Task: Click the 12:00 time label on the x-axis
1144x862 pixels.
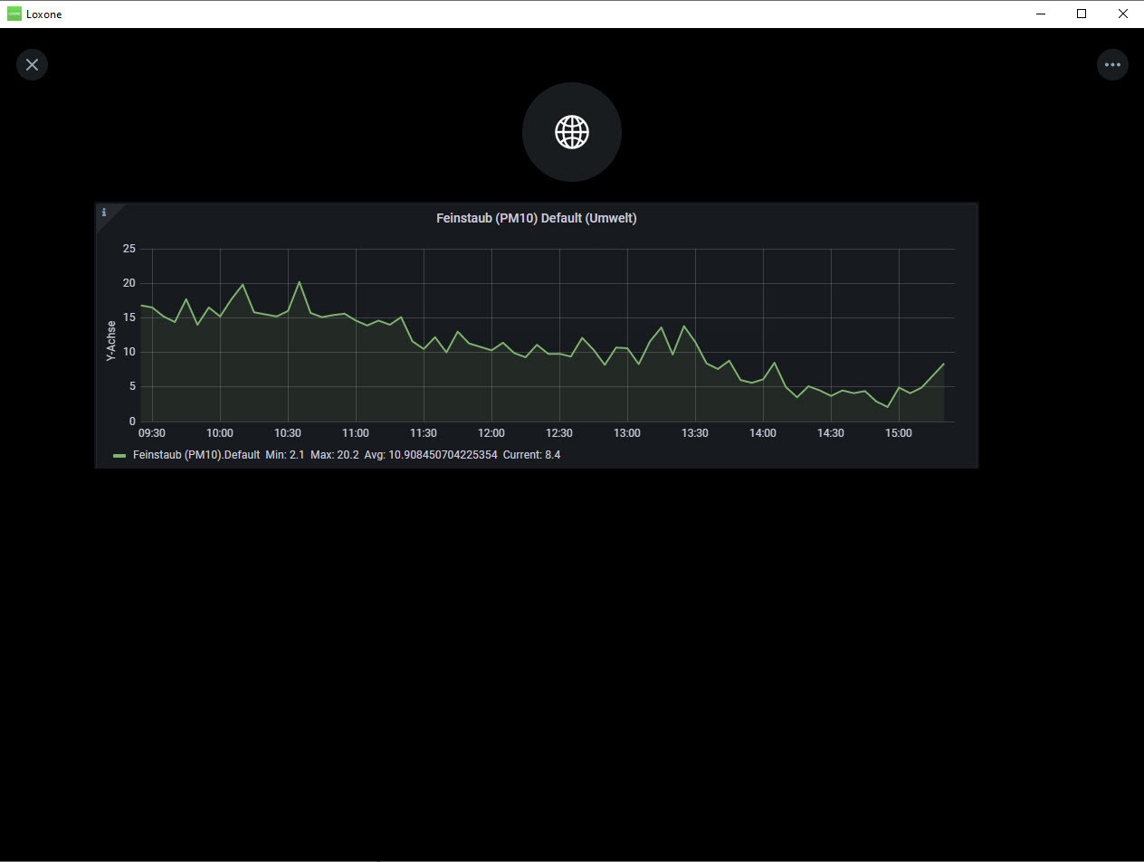Action: click(491, 433)
